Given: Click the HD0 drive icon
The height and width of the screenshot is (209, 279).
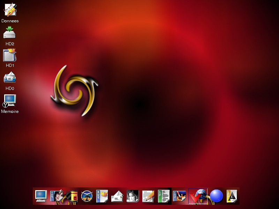Looking at the screenshot, I should [10, 77].
